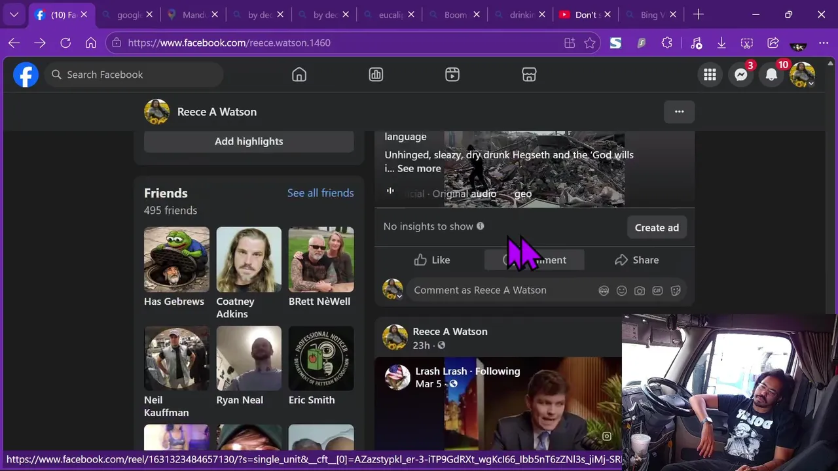Image resolution: width=838 pixels, height=471 pixels.
Task: Switch to the drinkin tab
Action: [521, 14]
